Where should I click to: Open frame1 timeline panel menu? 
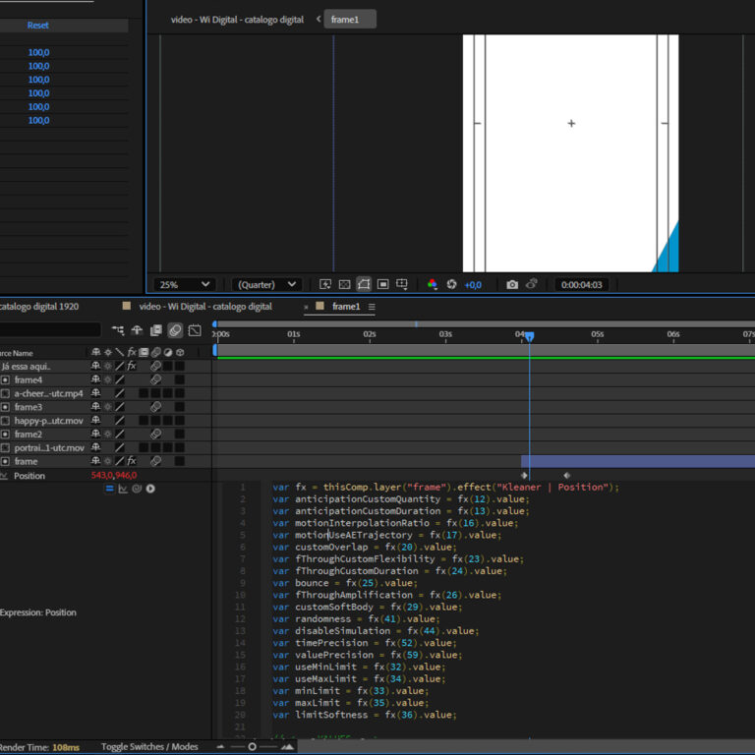point(372,307)
